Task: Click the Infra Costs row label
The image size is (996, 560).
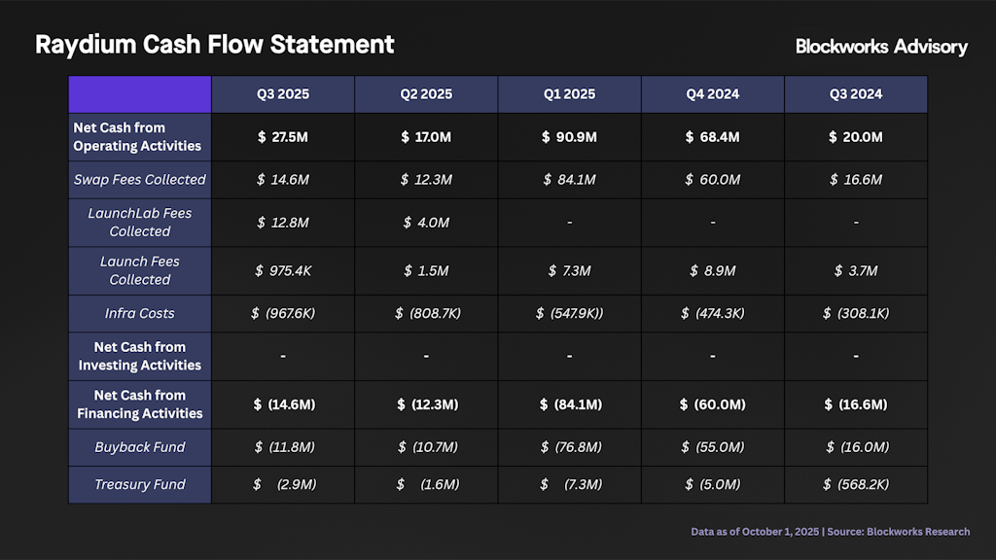Action: (x=140, y=313)
